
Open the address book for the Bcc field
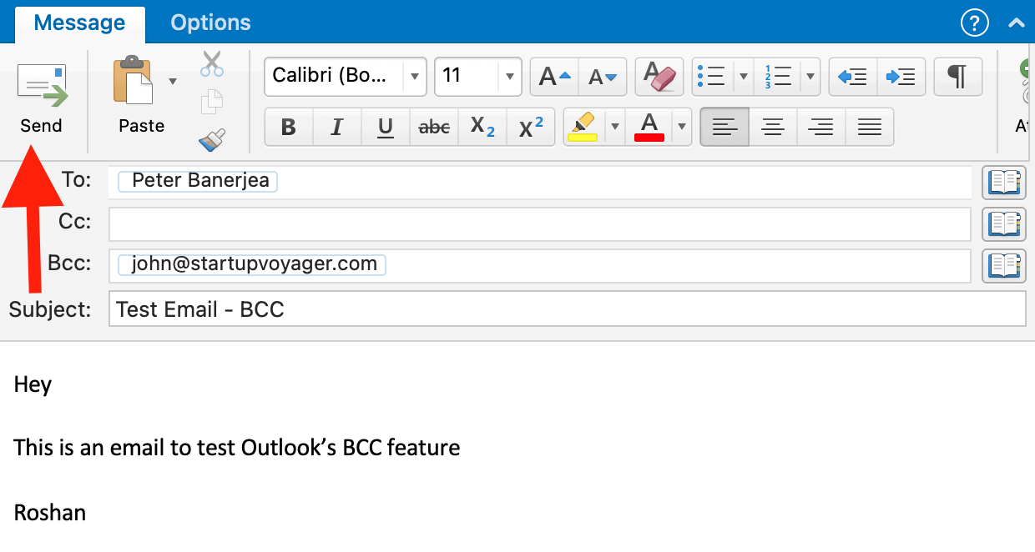click(1004, 265)
